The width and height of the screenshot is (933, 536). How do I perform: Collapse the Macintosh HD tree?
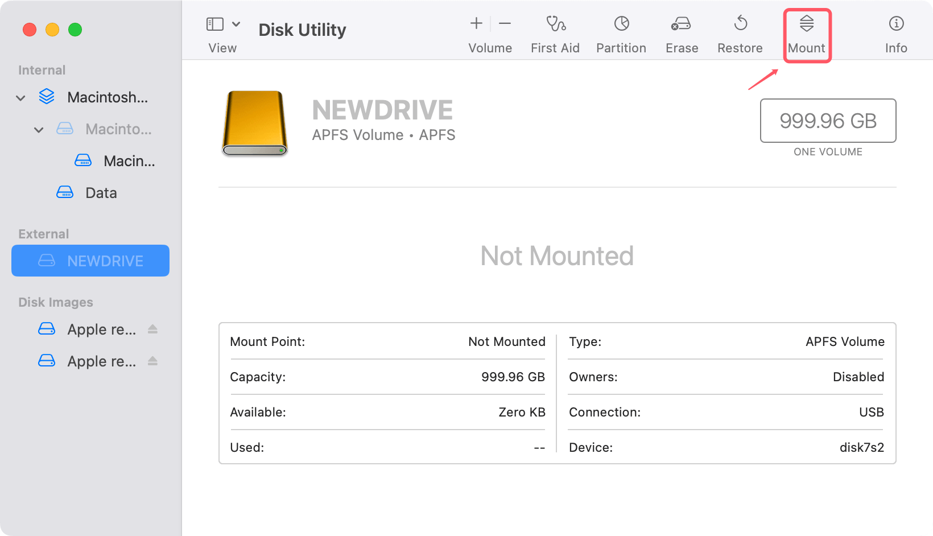tap(20, 97)
